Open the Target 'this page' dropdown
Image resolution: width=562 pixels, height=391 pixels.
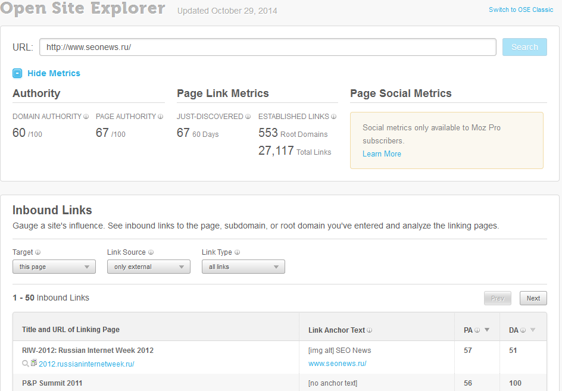click(54, 267)
